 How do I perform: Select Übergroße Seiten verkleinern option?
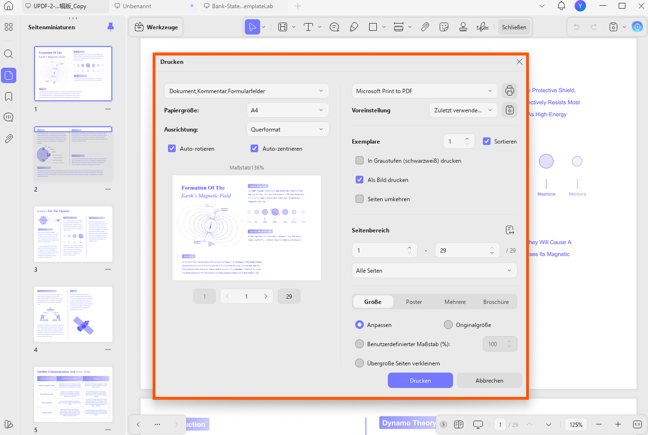click(360, 363)
